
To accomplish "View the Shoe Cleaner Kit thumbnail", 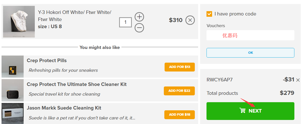I will click(12, 91).
